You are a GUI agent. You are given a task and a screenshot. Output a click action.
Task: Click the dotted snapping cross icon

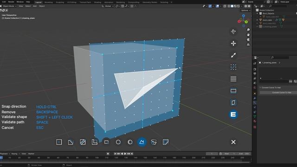point(233,67)
